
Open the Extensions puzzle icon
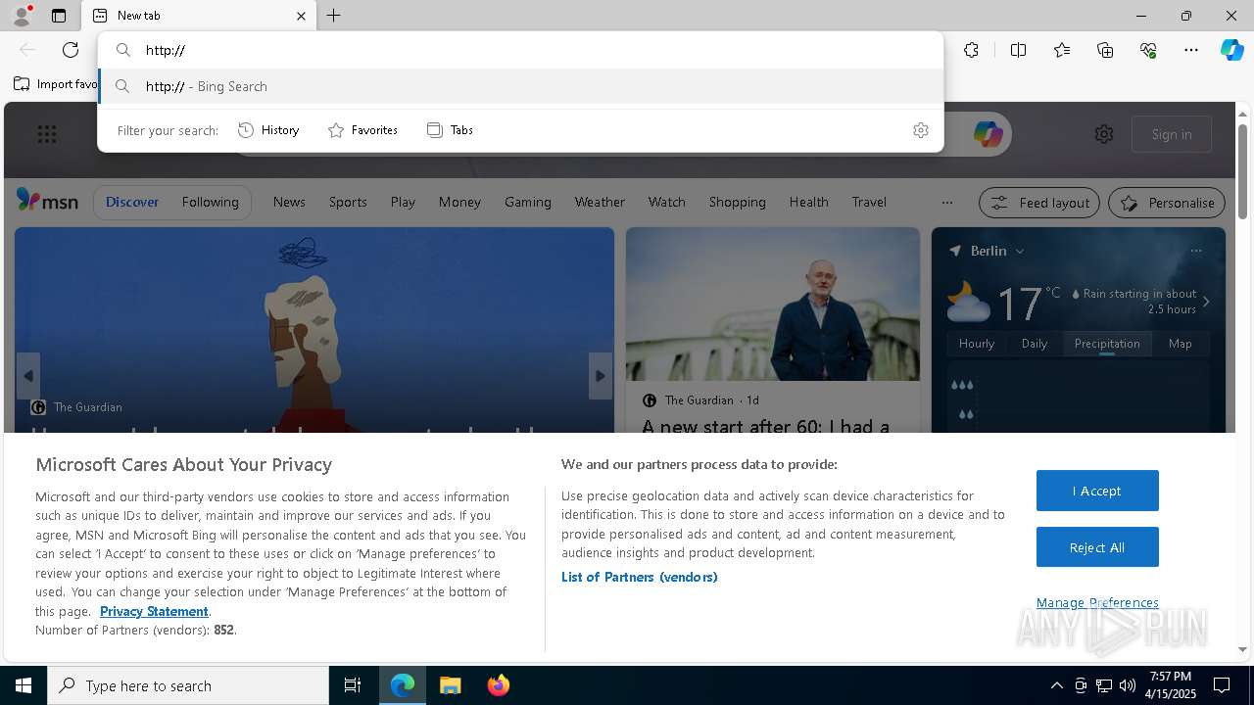click(x=971, y=50)
